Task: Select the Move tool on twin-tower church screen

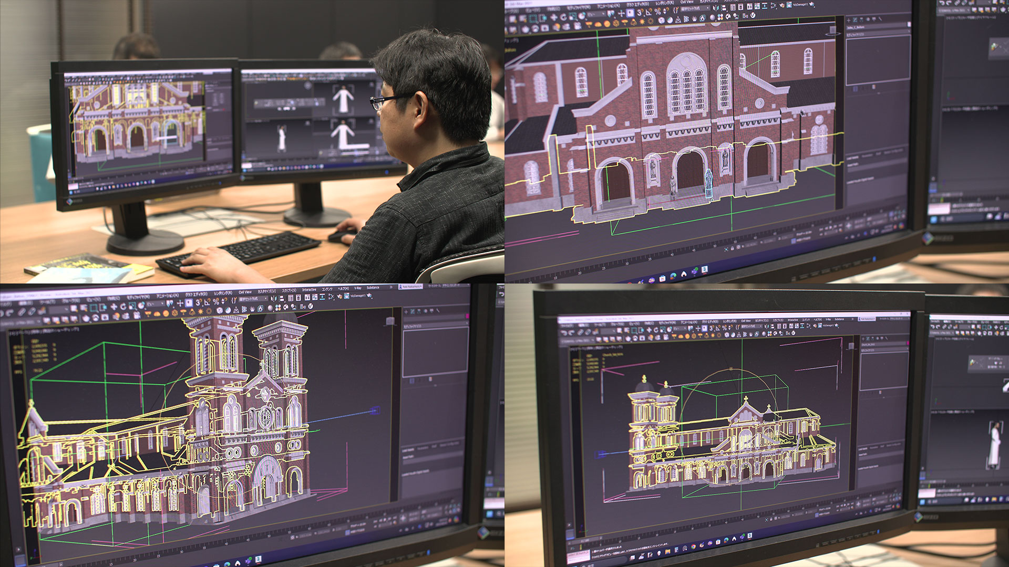Action: click(x=114, y=307)
